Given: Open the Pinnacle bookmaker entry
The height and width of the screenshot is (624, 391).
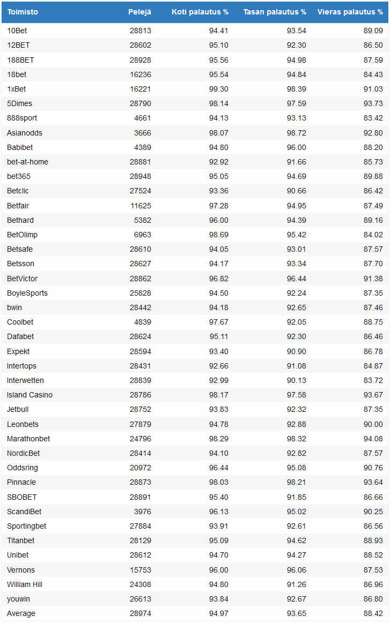Looking at the screenshot, I should [21, 482].
